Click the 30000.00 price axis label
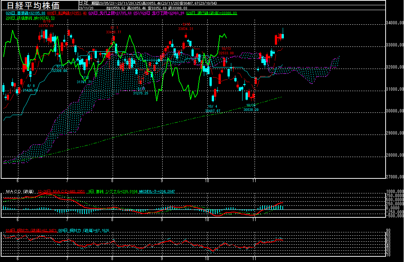Image resolution: width=404 pixels, height=262 pixels. 395,111
